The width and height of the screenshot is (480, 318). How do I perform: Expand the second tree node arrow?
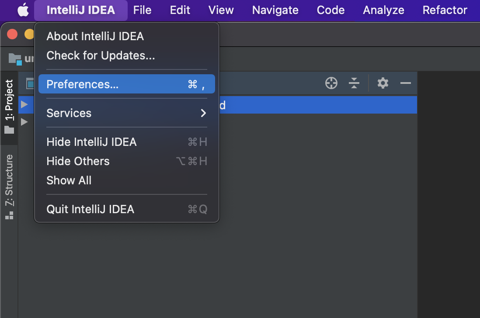pyautogui.click(x=24, y=122)
